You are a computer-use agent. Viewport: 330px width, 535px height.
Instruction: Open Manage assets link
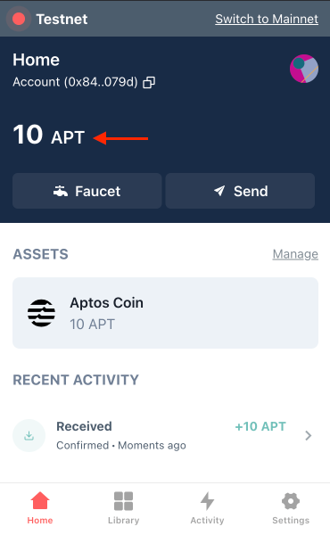coord(295,254)
